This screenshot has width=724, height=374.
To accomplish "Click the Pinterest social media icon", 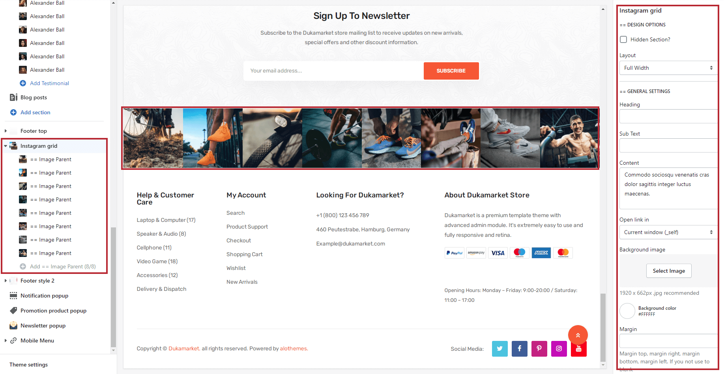I will point(539,349).
